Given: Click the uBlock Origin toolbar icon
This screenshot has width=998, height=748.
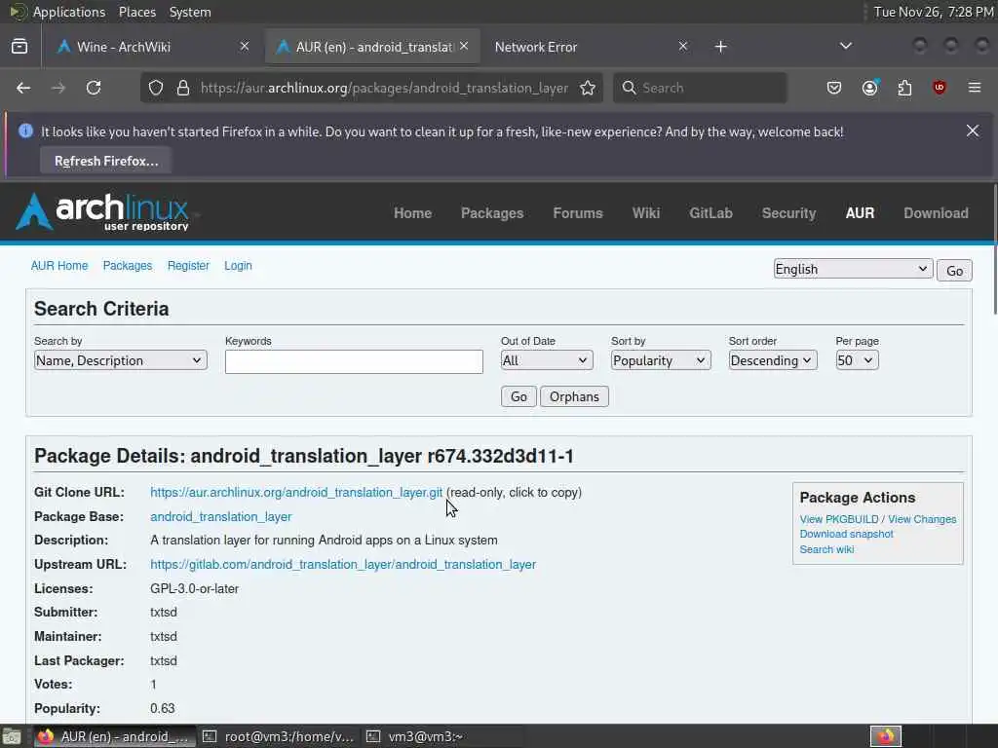Looking at the screenshot, I should click(940, 88).
